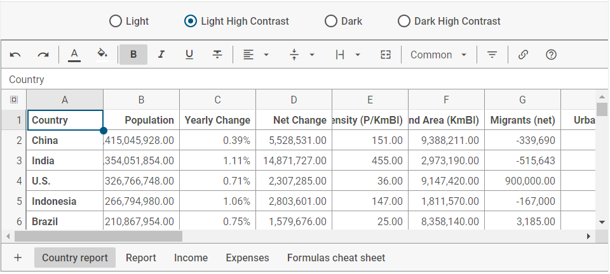Open help via question mark icon
This screenshot has width=610, height=274.
click(552, 55)
